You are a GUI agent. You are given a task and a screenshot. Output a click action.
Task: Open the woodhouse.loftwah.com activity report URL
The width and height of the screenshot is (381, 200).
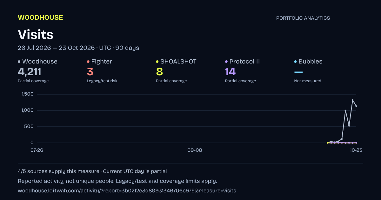127,191
